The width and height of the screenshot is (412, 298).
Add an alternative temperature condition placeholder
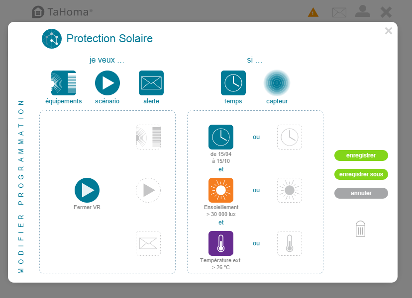290,243
